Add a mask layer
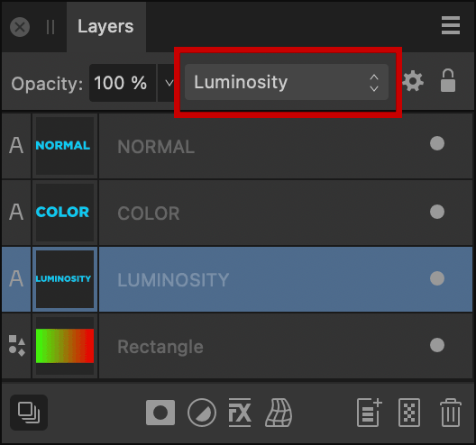Viewport: 476px width, 445px height. point(160,413)
